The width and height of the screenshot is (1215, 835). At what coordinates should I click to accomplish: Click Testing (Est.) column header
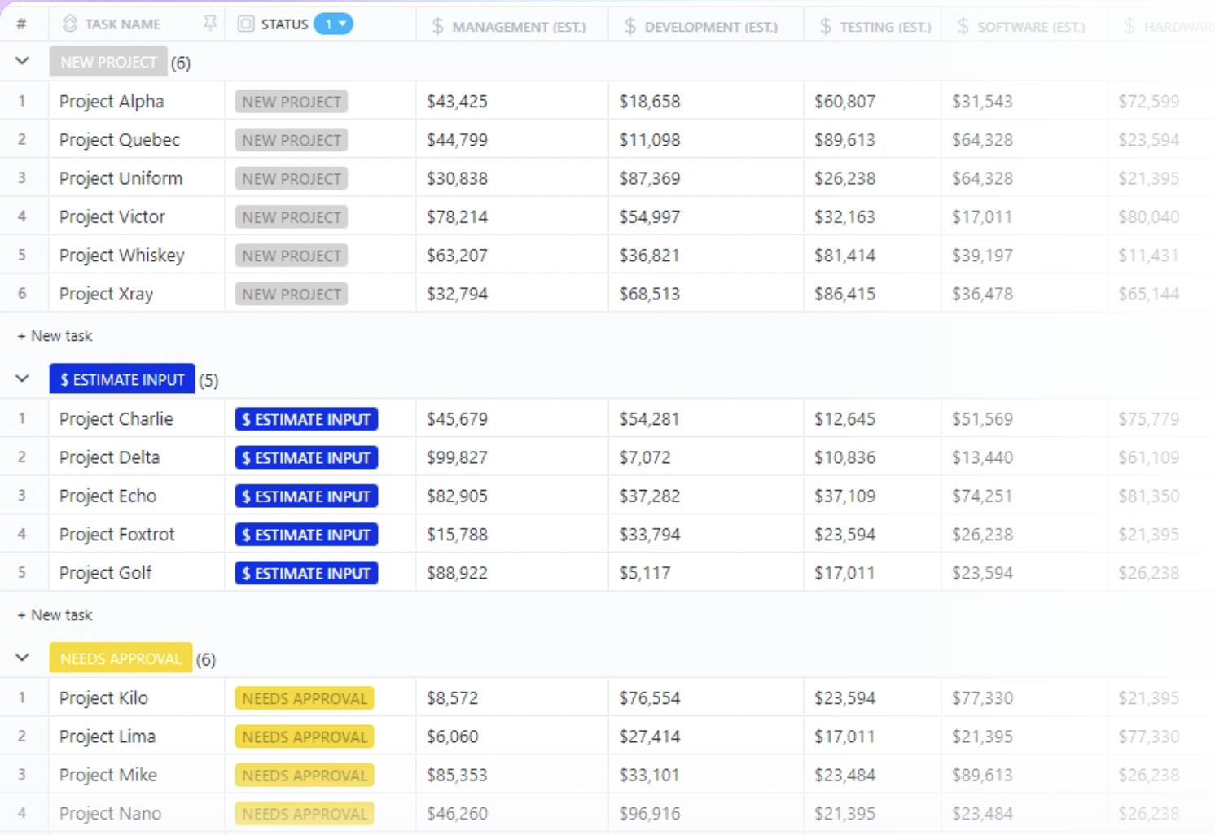(x=885, y=27)
